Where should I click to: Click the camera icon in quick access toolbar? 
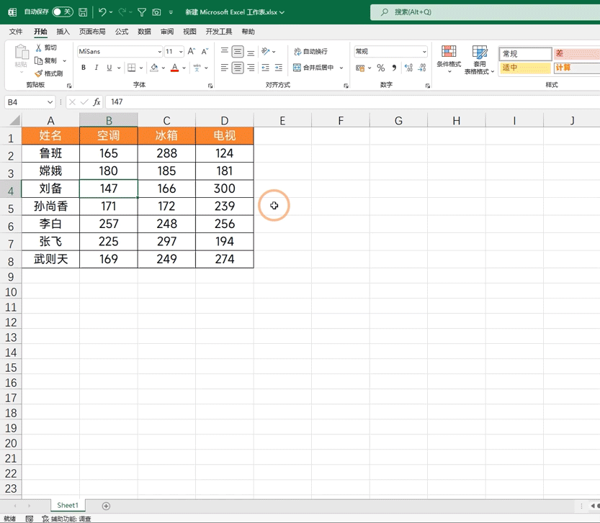click(156, 13)
